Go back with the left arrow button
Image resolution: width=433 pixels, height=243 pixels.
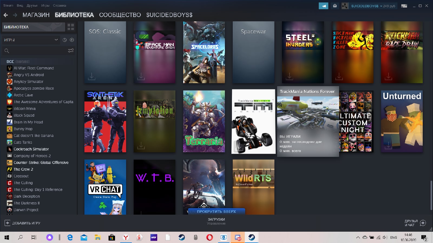pos(6,15)
